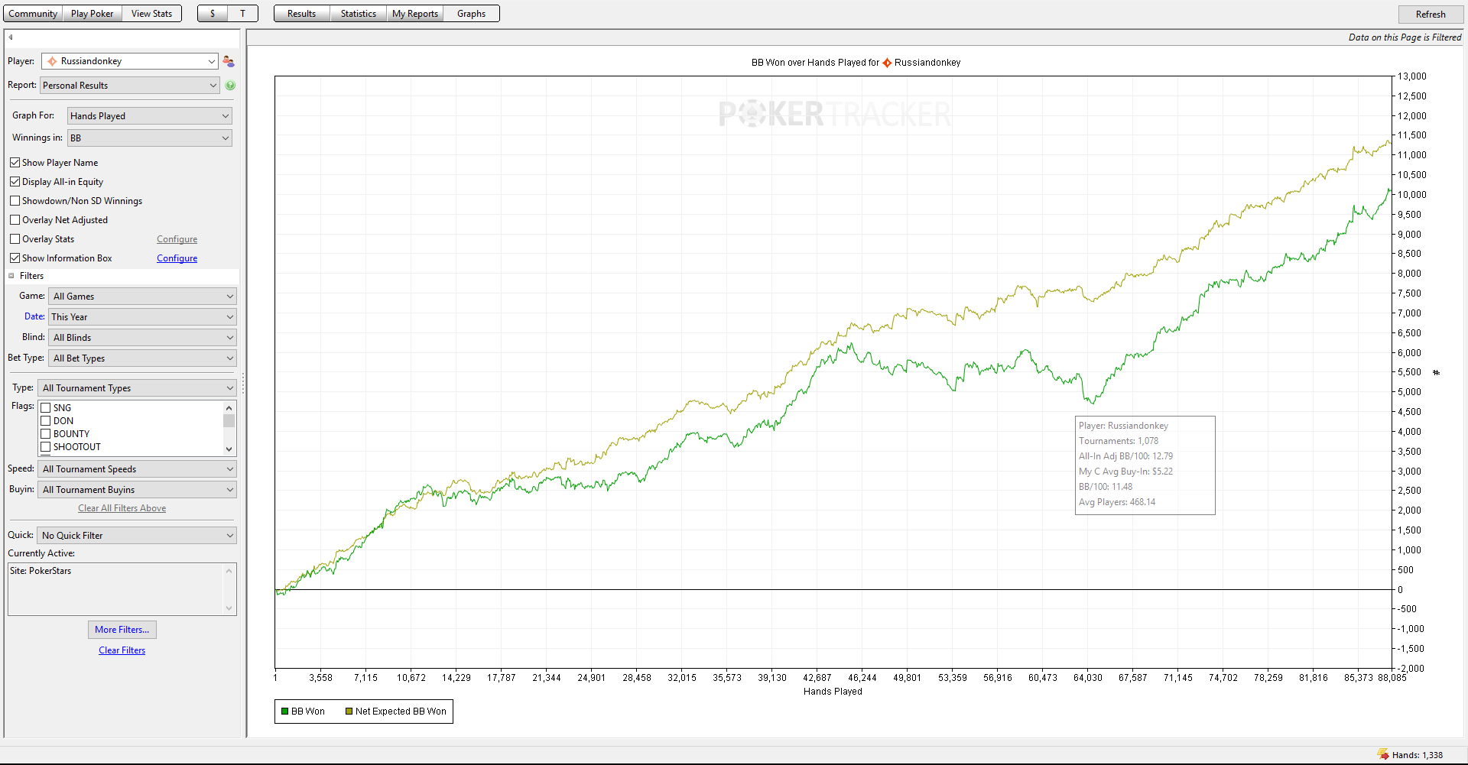1468x765 pixels.
Task: Open the Quick filter dropdown
Action: (x=137, y=536)
